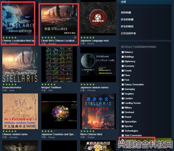Toggle the Fixes filter checkbox
The width and height of the screenshot is (174, 151).
click(123, 75)
